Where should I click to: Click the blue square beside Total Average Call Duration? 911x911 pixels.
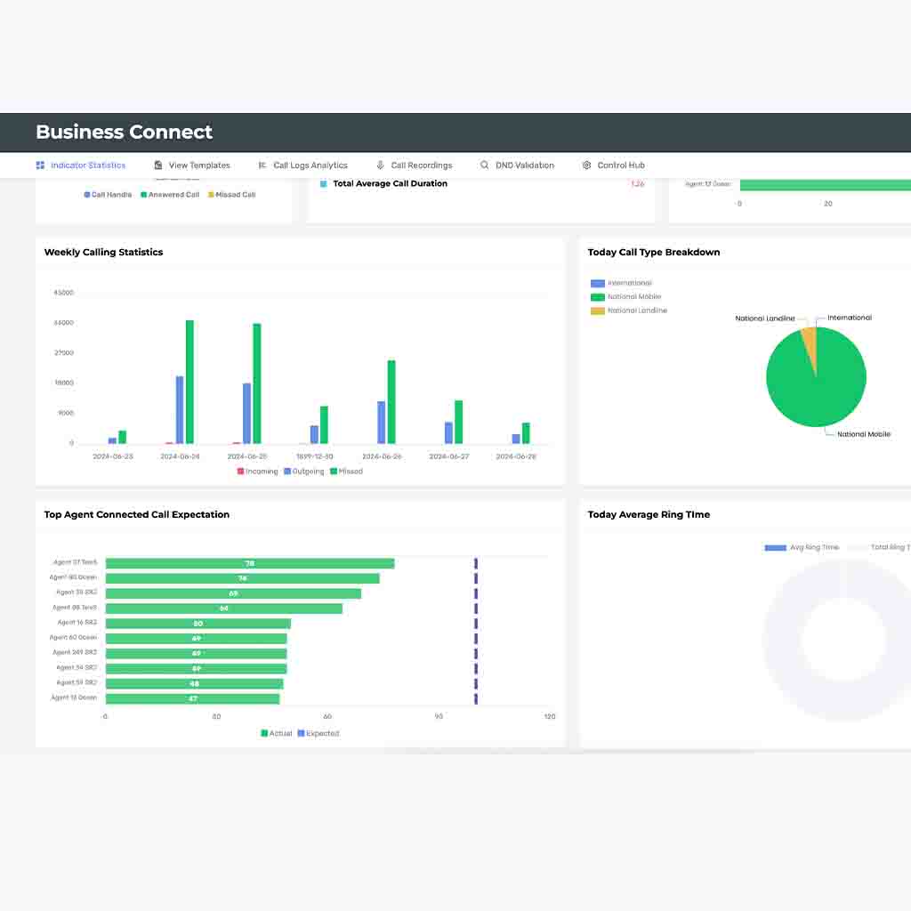[x=322, y=183]
